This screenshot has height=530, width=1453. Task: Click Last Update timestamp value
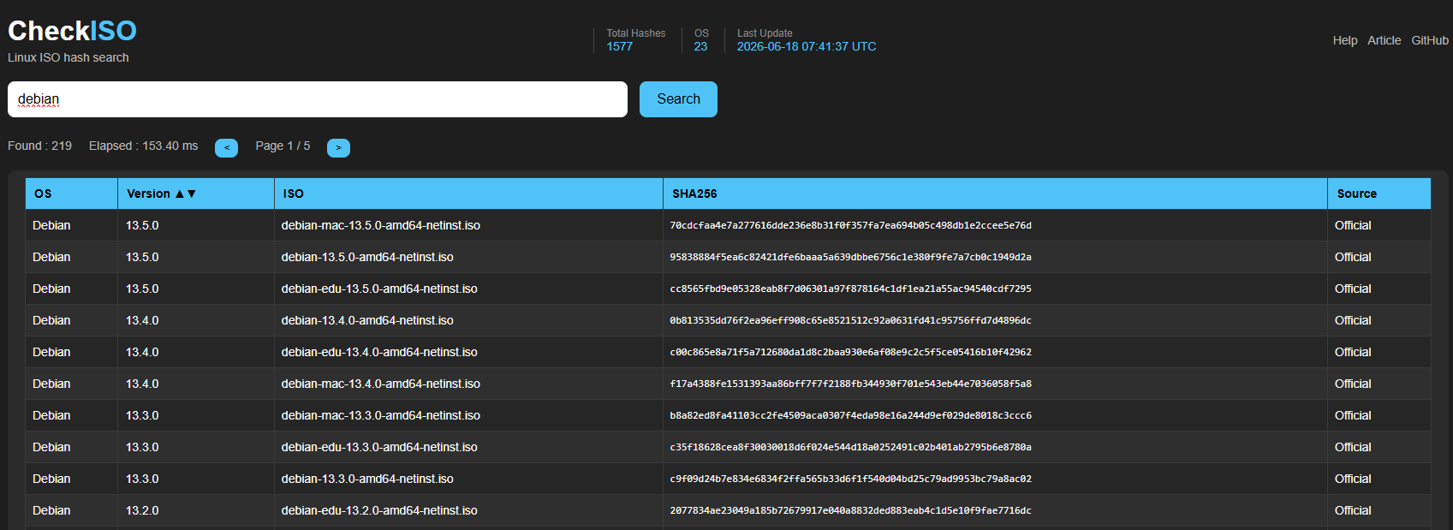(x=807, y=46)
